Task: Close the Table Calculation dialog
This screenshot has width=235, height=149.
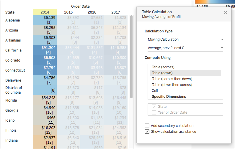Action: click(226, 13)
